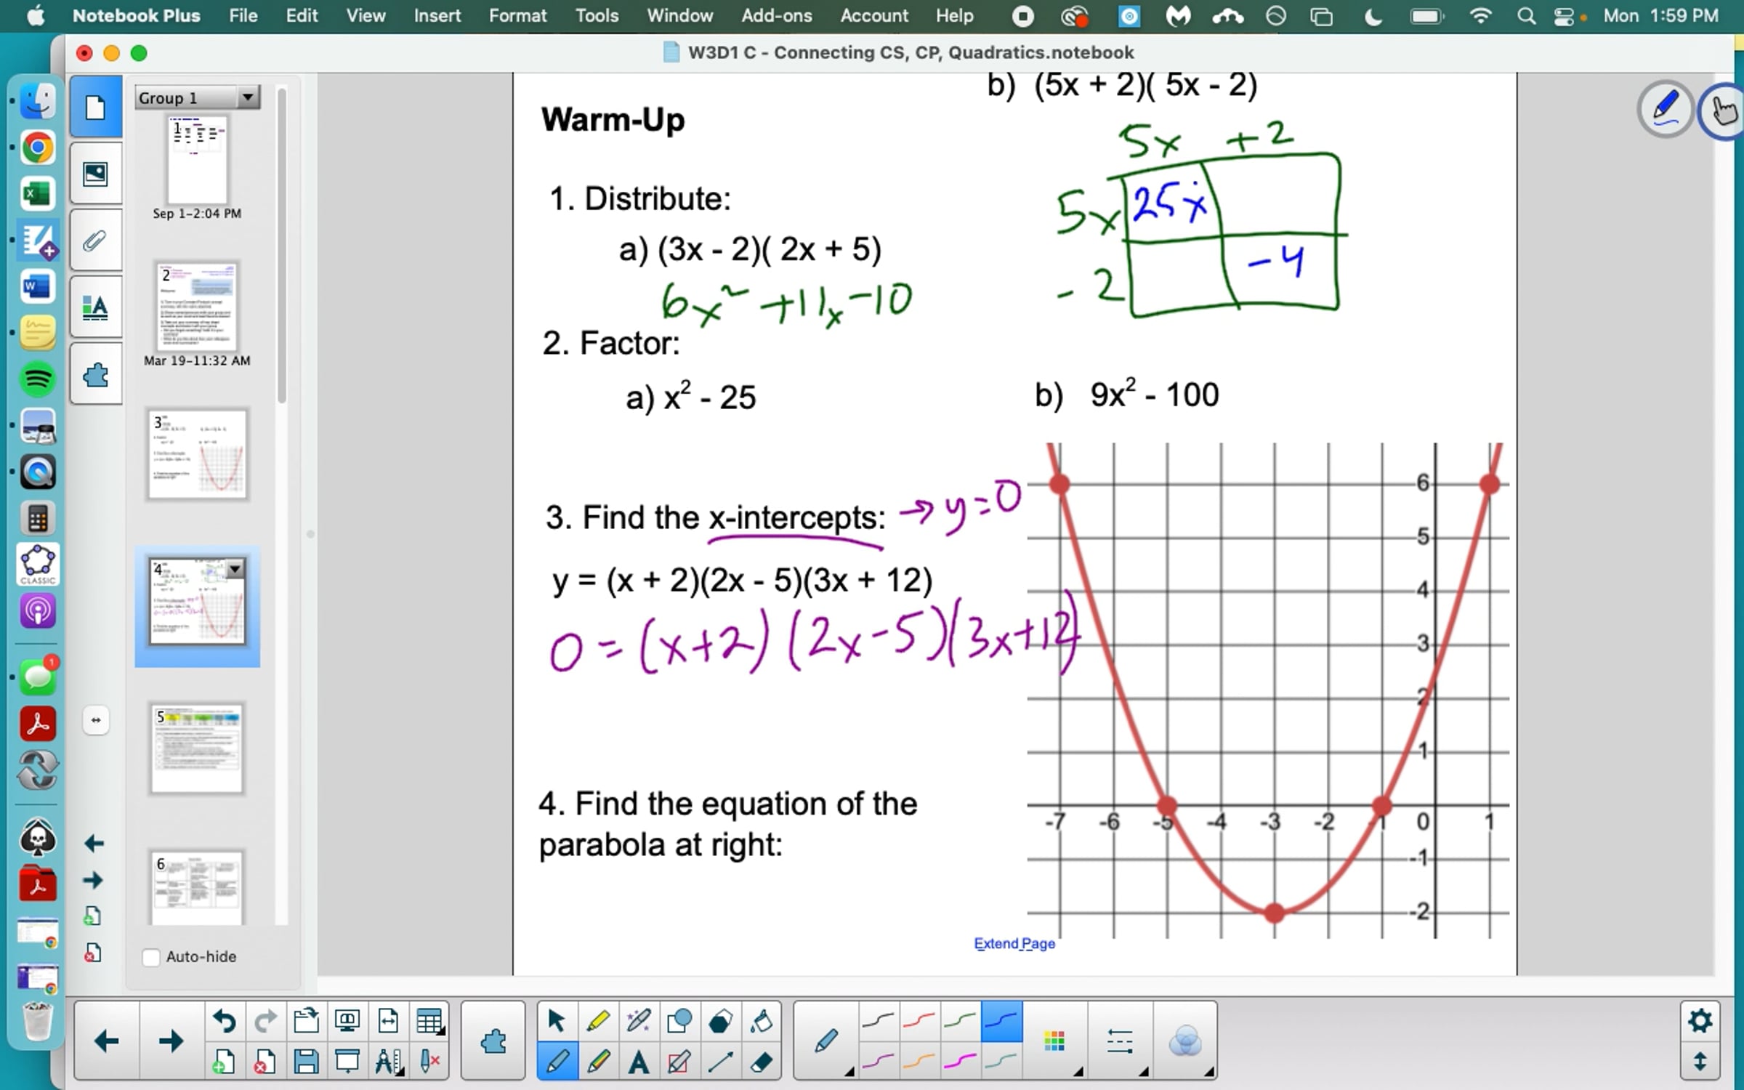
Task: Click the Undo arrow
Action: click(224, 1021)
